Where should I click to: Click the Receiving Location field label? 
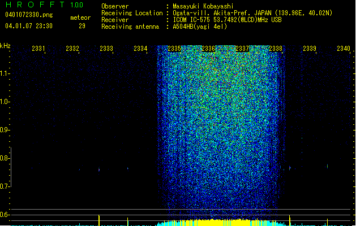[132, 13]
